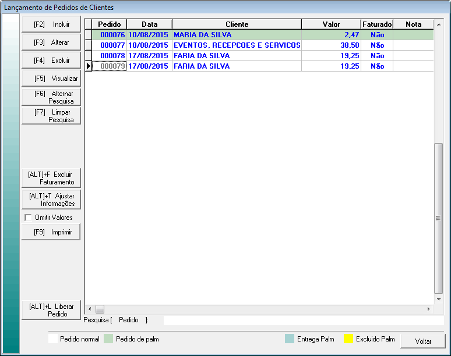451x356 pixels.
Task: Open order with [F5] Visualizar
Action: click(x=51, y=79)
